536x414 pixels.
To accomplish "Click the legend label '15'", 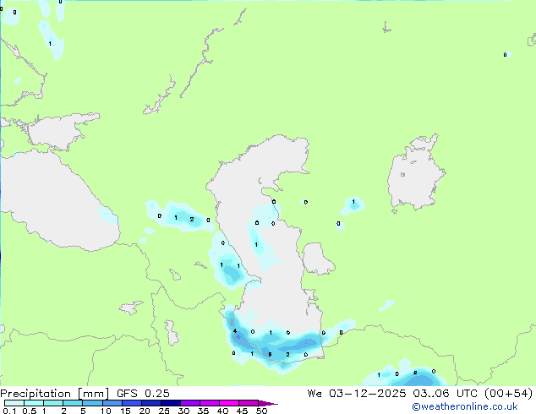I will 125,411.
